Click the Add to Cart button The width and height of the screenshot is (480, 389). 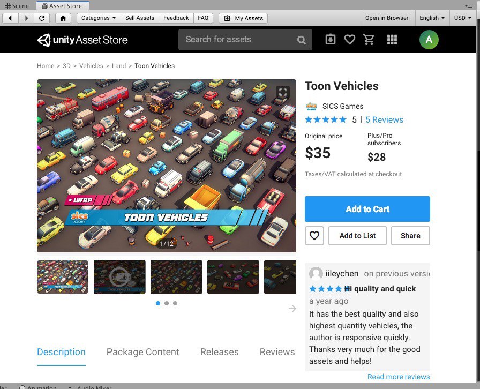[367, 209]
